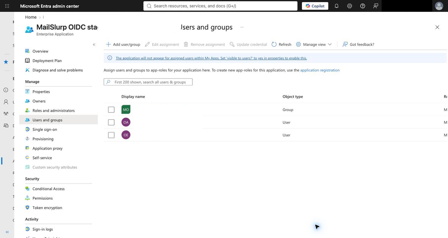The width and height of the screenshot is (448, 238).
Task: Open Properties under Manage
Action: (x=41, y=92)
